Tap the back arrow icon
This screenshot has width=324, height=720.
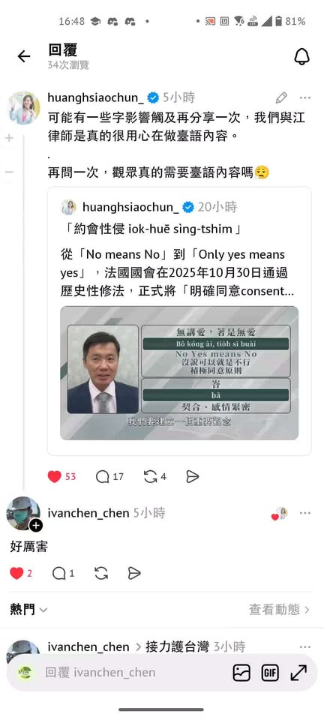(23, 56)
